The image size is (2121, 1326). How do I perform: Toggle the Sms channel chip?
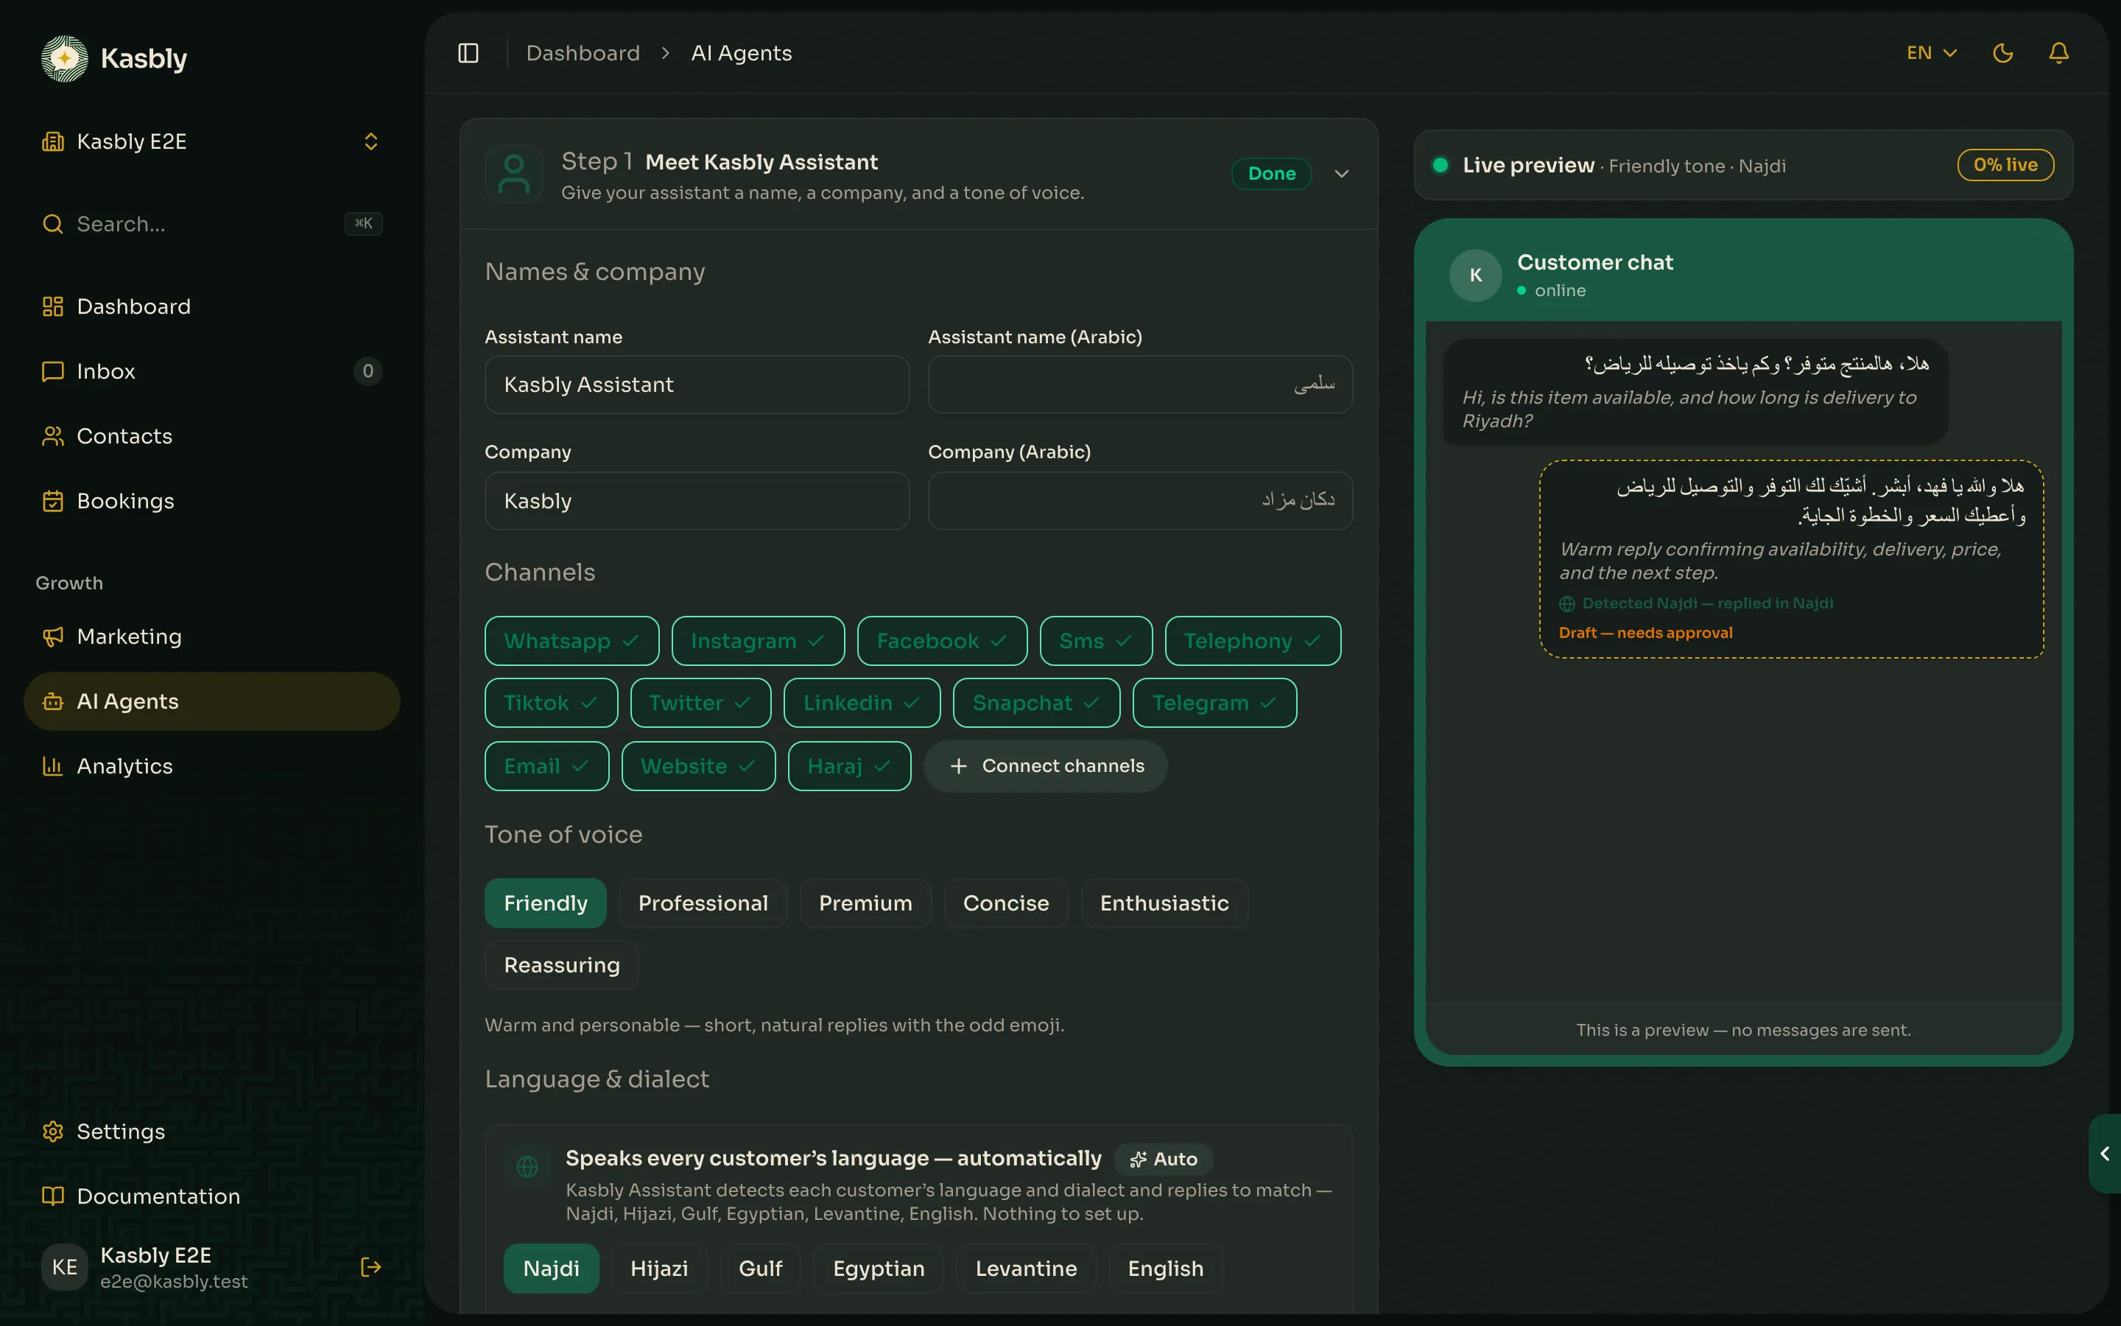[x=1096, y=641]
